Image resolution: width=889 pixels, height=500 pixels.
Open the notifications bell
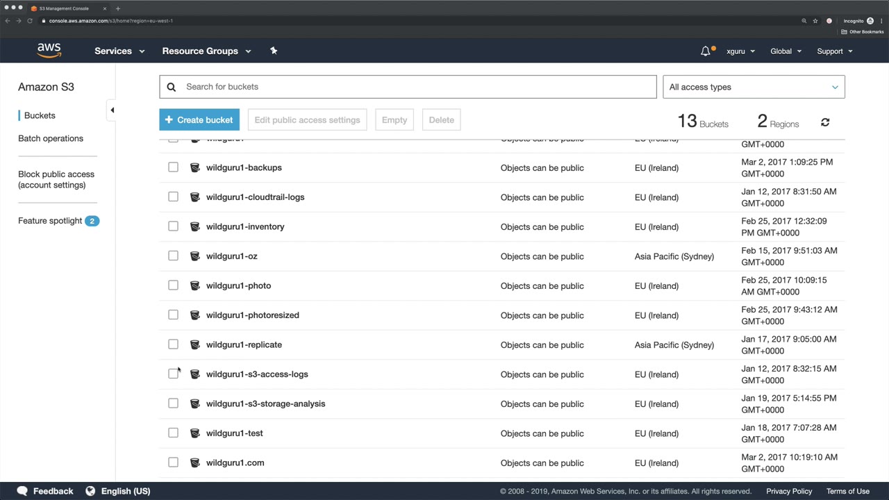tap(706, 51)
